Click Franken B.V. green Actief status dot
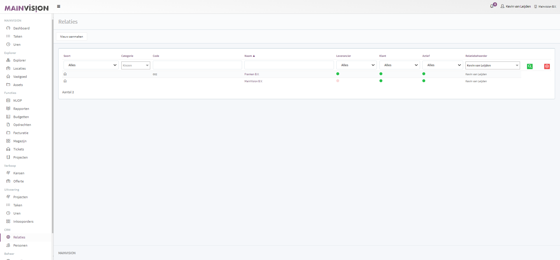The width and height of the screenshot is (560, 260). pos(424,74)
